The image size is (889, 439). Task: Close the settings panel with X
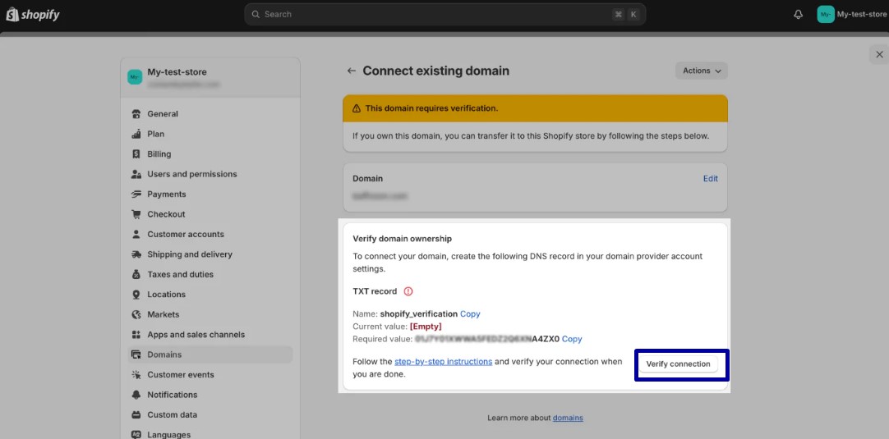tap(879, 54)
